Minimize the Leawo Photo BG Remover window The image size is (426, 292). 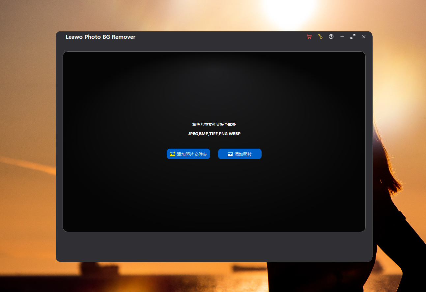[x=342, y=37]
